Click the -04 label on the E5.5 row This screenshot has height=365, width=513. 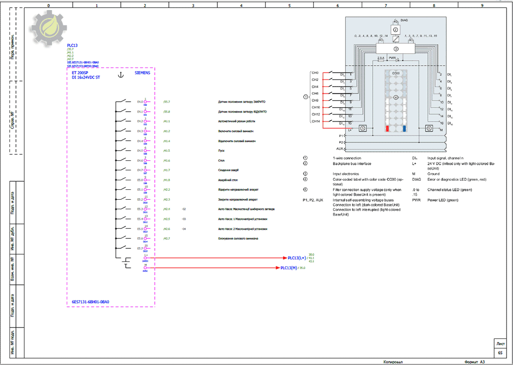pos(184,229)
